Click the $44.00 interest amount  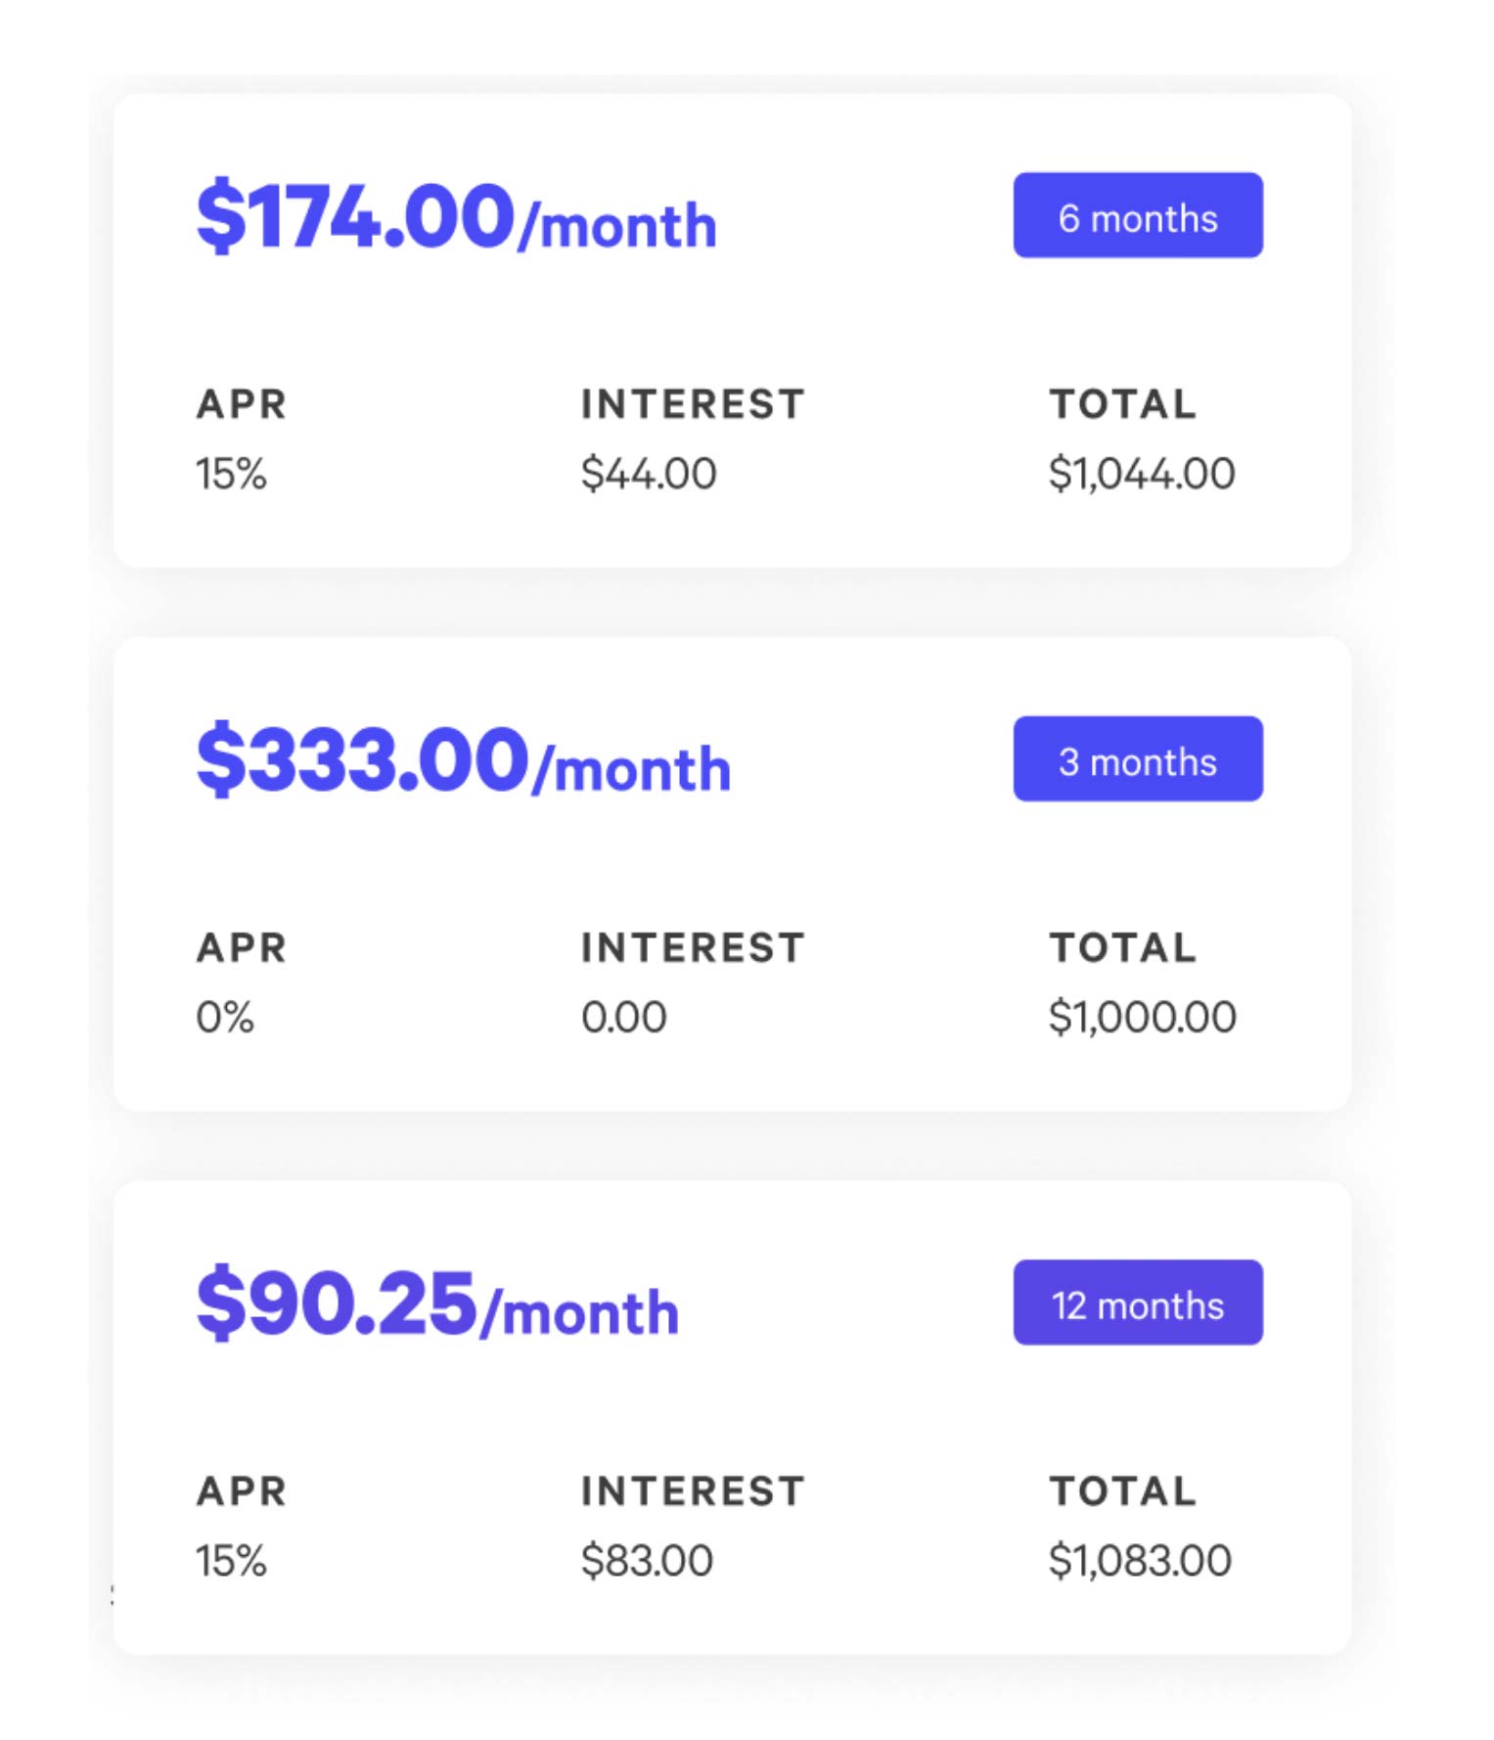point(649,475)
